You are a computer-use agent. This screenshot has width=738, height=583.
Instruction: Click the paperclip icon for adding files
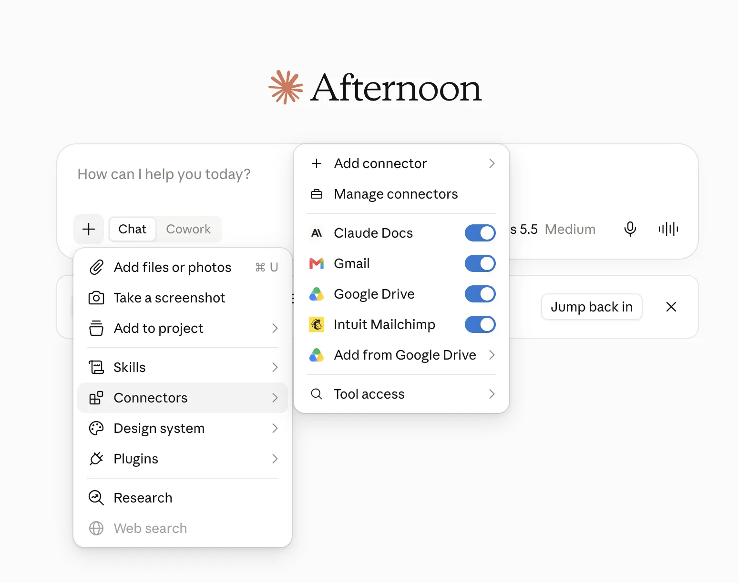point(96,267)
